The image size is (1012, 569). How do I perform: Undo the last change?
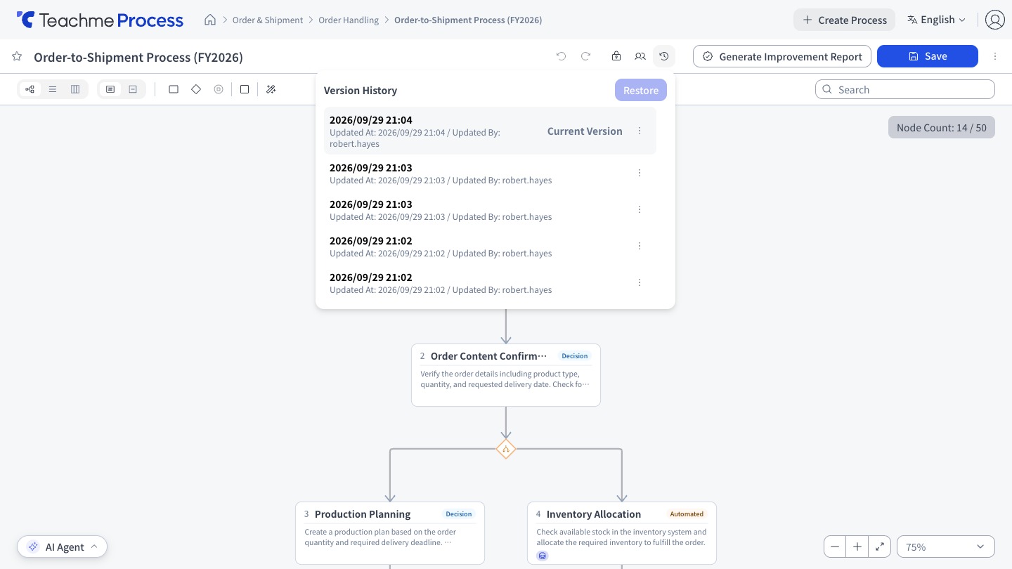(561, 56)
